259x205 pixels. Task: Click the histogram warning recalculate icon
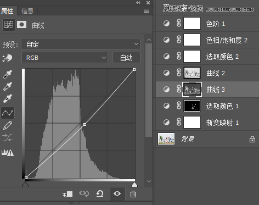pos(8,152)
